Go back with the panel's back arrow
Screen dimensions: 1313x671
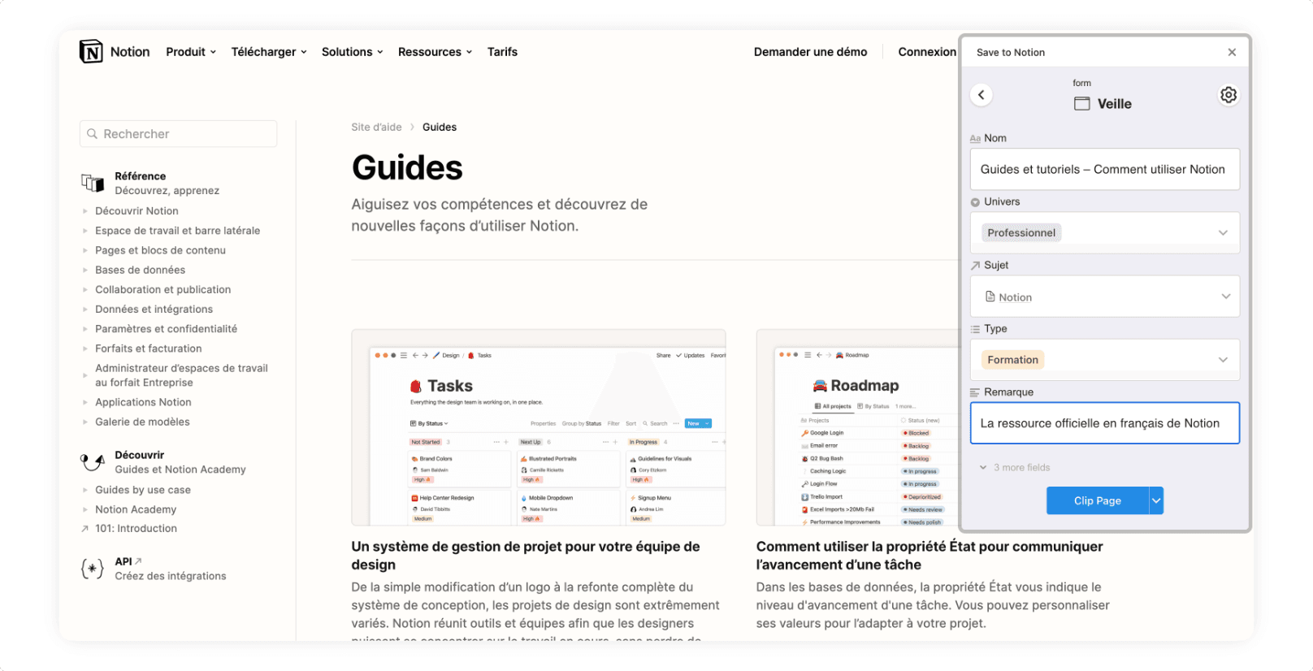pos(981,95)
